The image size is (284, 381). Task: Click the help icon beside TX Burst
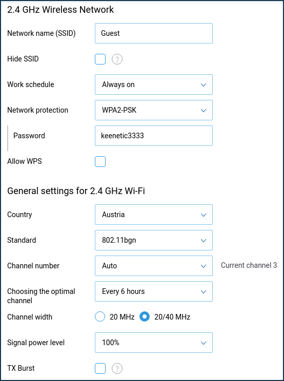117,368
